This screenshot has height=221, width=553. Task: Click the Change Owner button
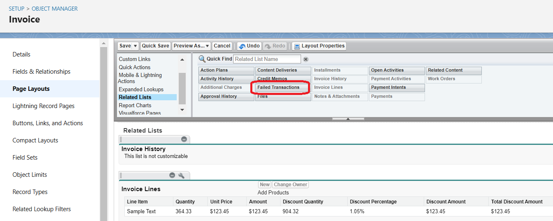[x=290, y=185]
